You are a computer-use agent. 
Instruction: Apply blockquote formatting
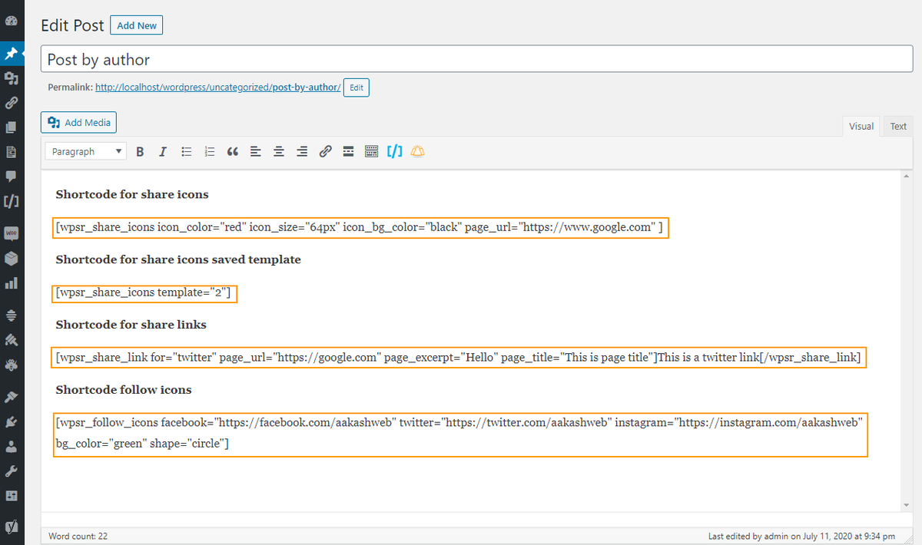pos(233,152)
